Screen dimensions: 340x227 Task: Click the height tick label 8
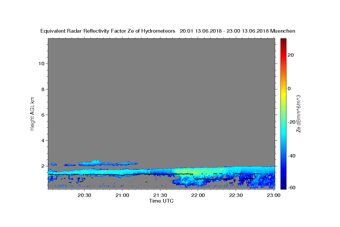(x=42, y=89)
